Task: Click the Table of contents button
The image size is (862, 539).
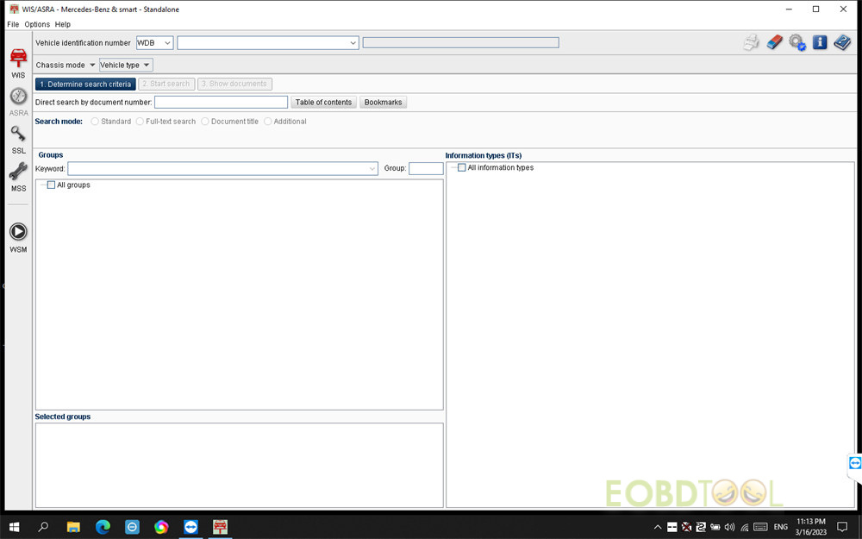Action: (323, 103)
